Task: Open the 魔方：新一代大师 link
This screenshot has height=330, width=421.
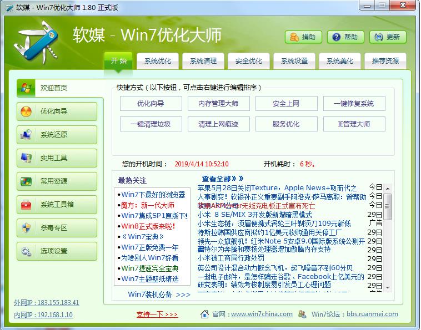Action: 148,205
